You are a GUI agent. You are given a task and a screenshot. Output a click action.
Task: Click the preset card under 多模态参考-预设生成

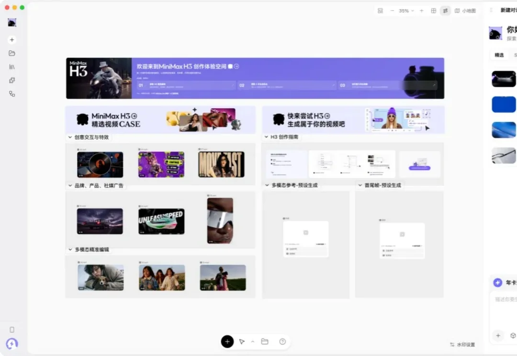(x=305, y=239)
